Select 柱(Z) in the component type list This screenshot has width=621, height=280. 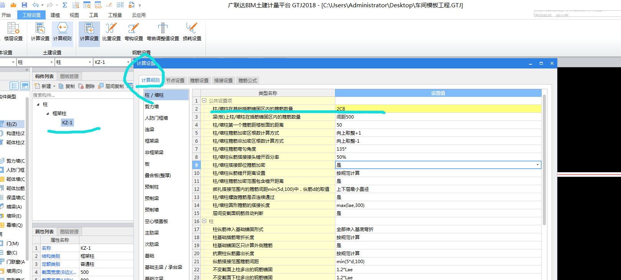click(11, 124)
